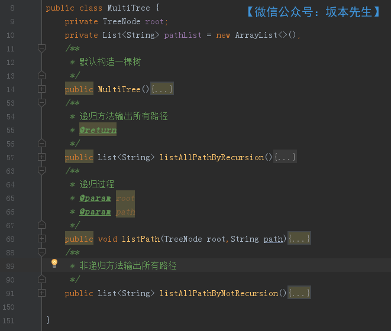Click the pathList field name
This screenshot has width=391, height=331.
(183, 35)
